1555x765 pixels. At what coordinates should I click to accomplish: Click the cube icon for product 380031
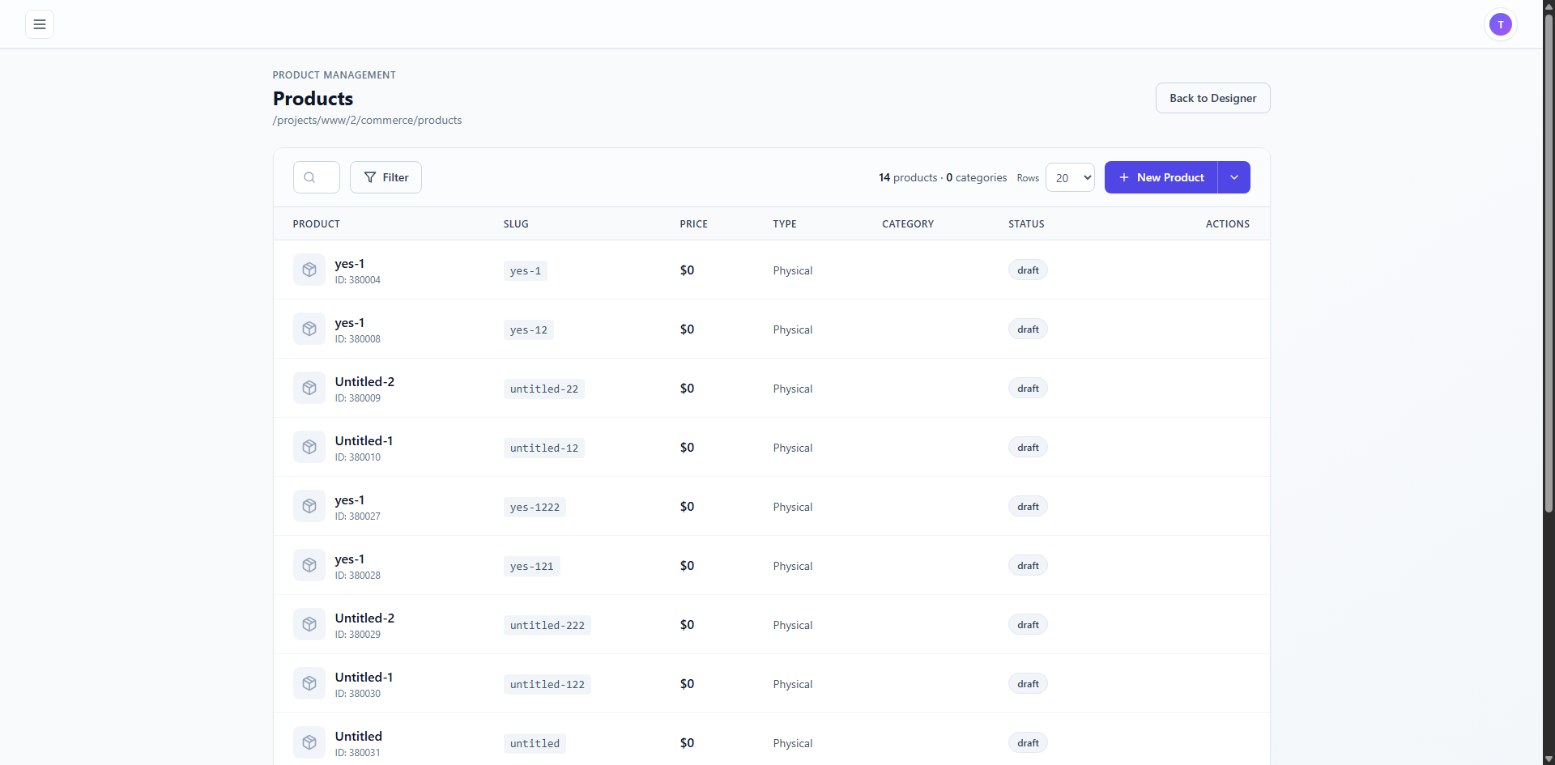[309, 743]
